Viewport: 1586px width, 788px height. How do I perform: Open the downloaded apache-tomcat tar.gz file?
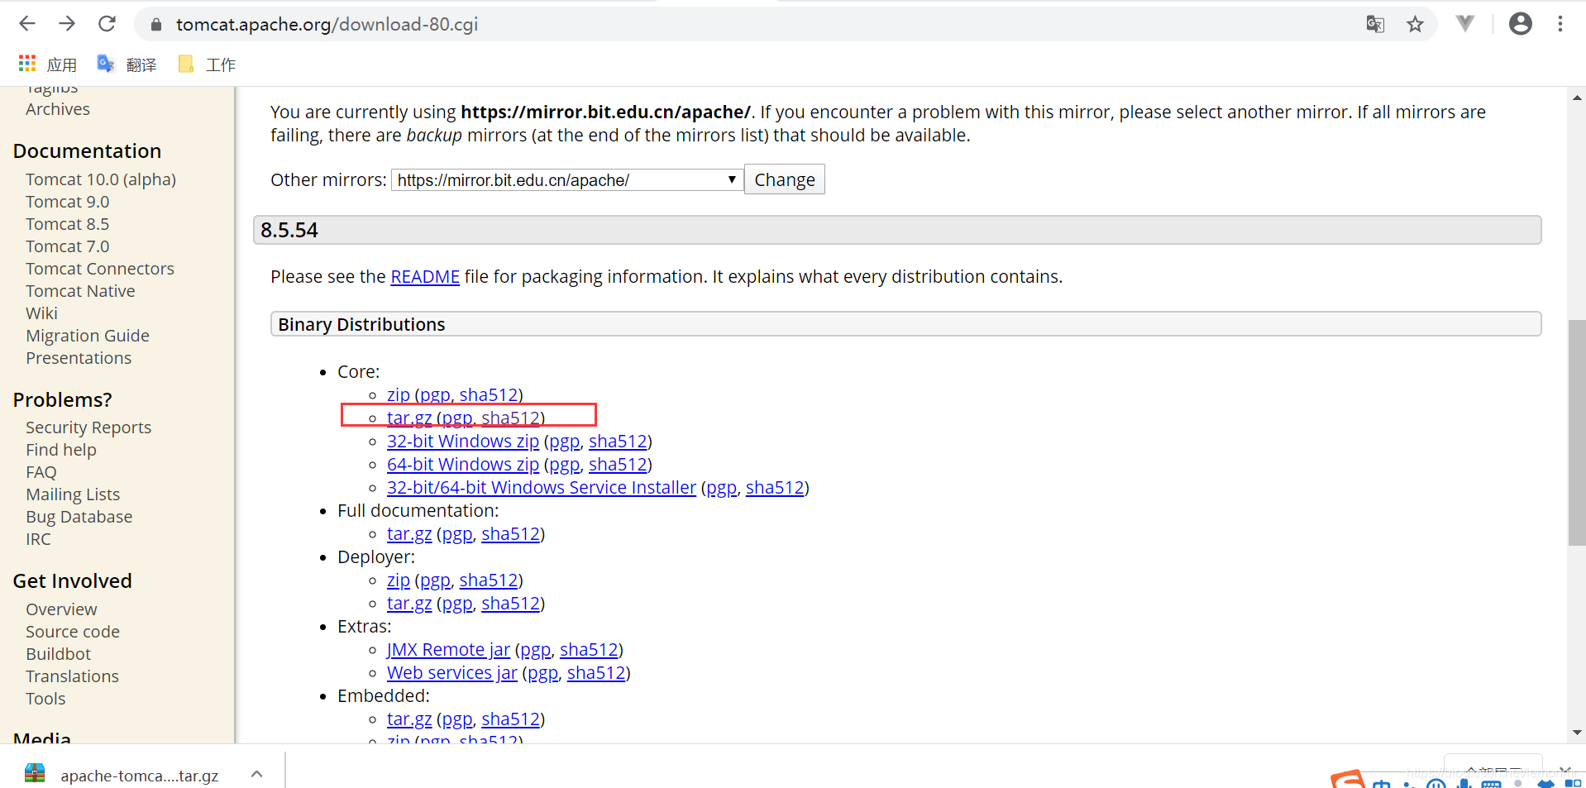tap(124, 775)
